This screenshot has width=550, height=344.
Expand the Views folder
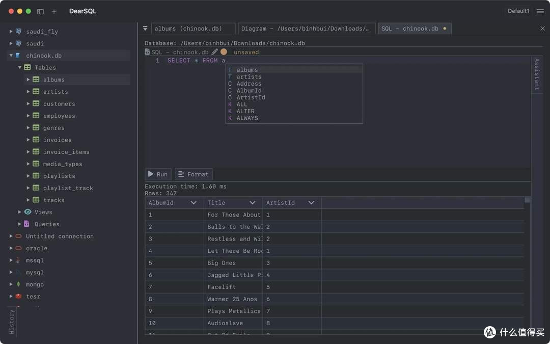pos(20,212)
